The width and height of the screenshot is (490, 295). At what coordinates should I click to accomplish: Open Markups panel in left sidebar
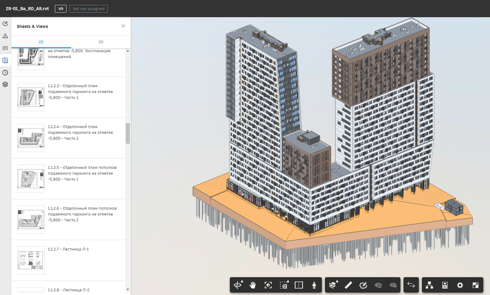coord(5,24)
